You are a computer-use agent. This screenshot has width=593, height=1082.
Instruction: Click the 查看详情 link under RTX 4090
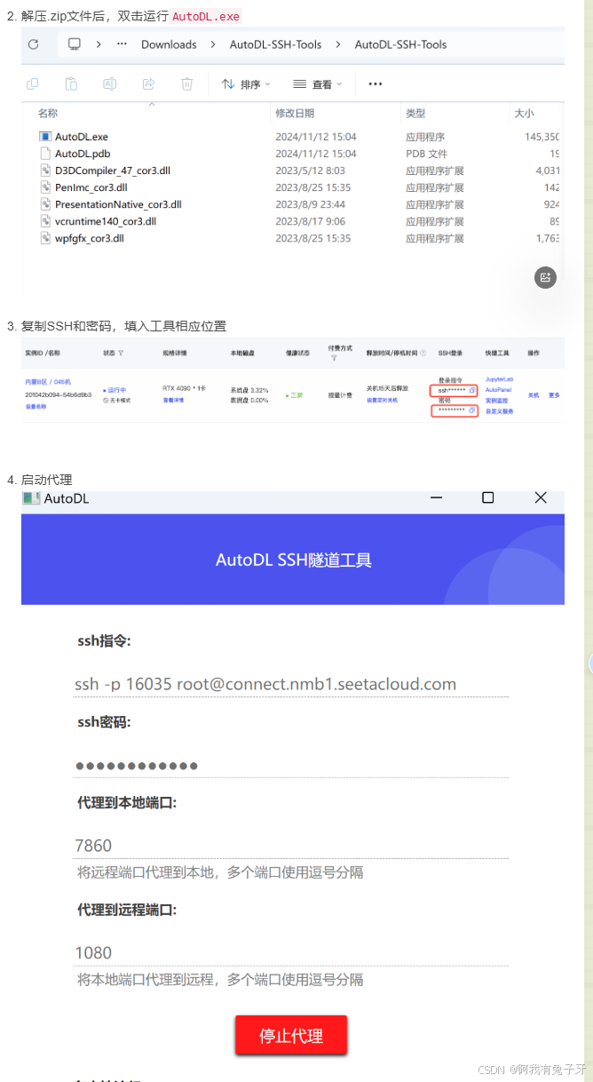tap(173, 401)
